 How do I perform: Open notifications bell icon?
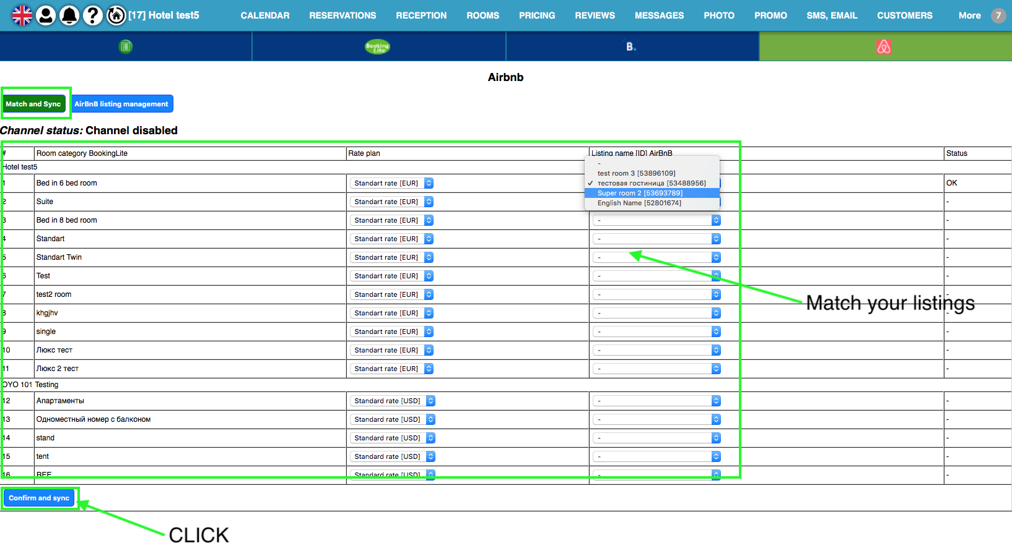(x=69, y=15)
